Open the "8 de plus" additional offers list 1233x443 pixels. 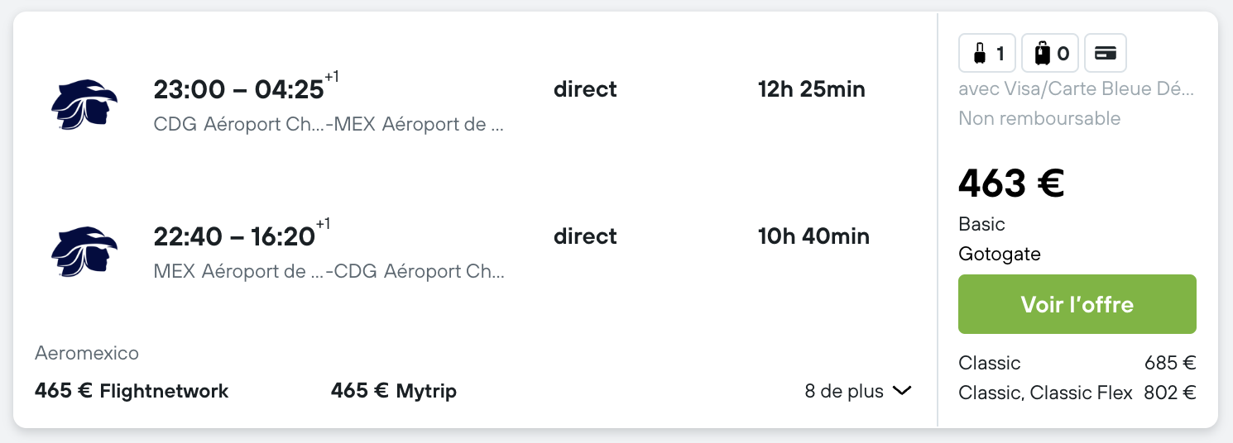point(858,391)
